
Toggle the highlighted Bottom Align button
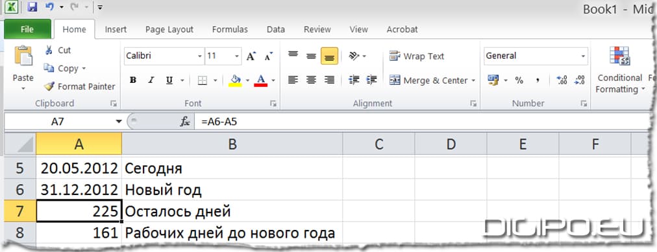pos(329,56)
